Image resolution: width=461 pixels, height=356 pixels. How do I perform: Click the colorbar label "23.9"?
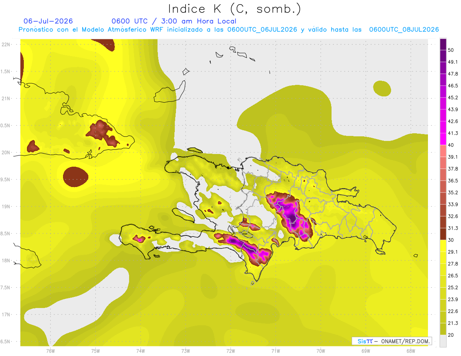click(x=453, y=299)
